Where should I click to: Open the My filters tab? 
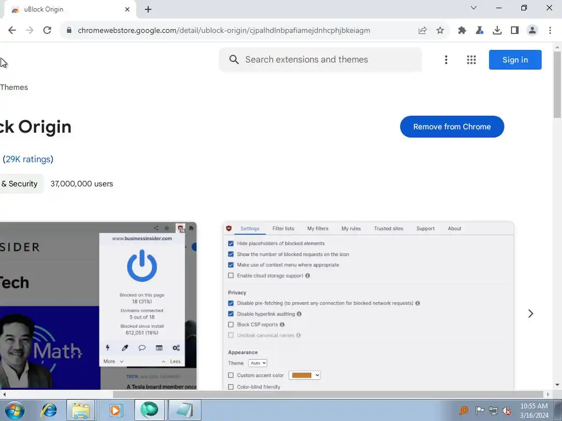pos(318,229)
